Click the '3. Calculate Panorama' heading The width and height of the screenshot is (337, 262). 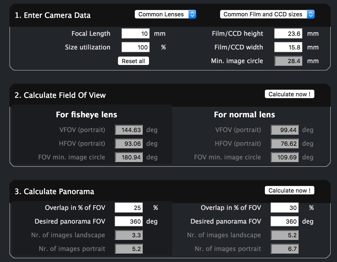click(54, 191)
